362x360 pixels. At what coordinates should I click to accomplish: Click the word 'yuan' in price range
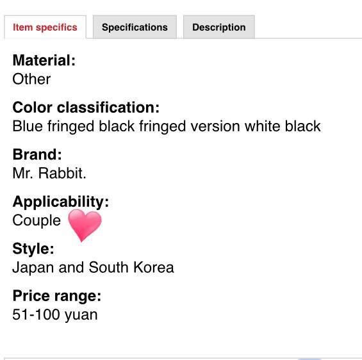tap(81, 315)
